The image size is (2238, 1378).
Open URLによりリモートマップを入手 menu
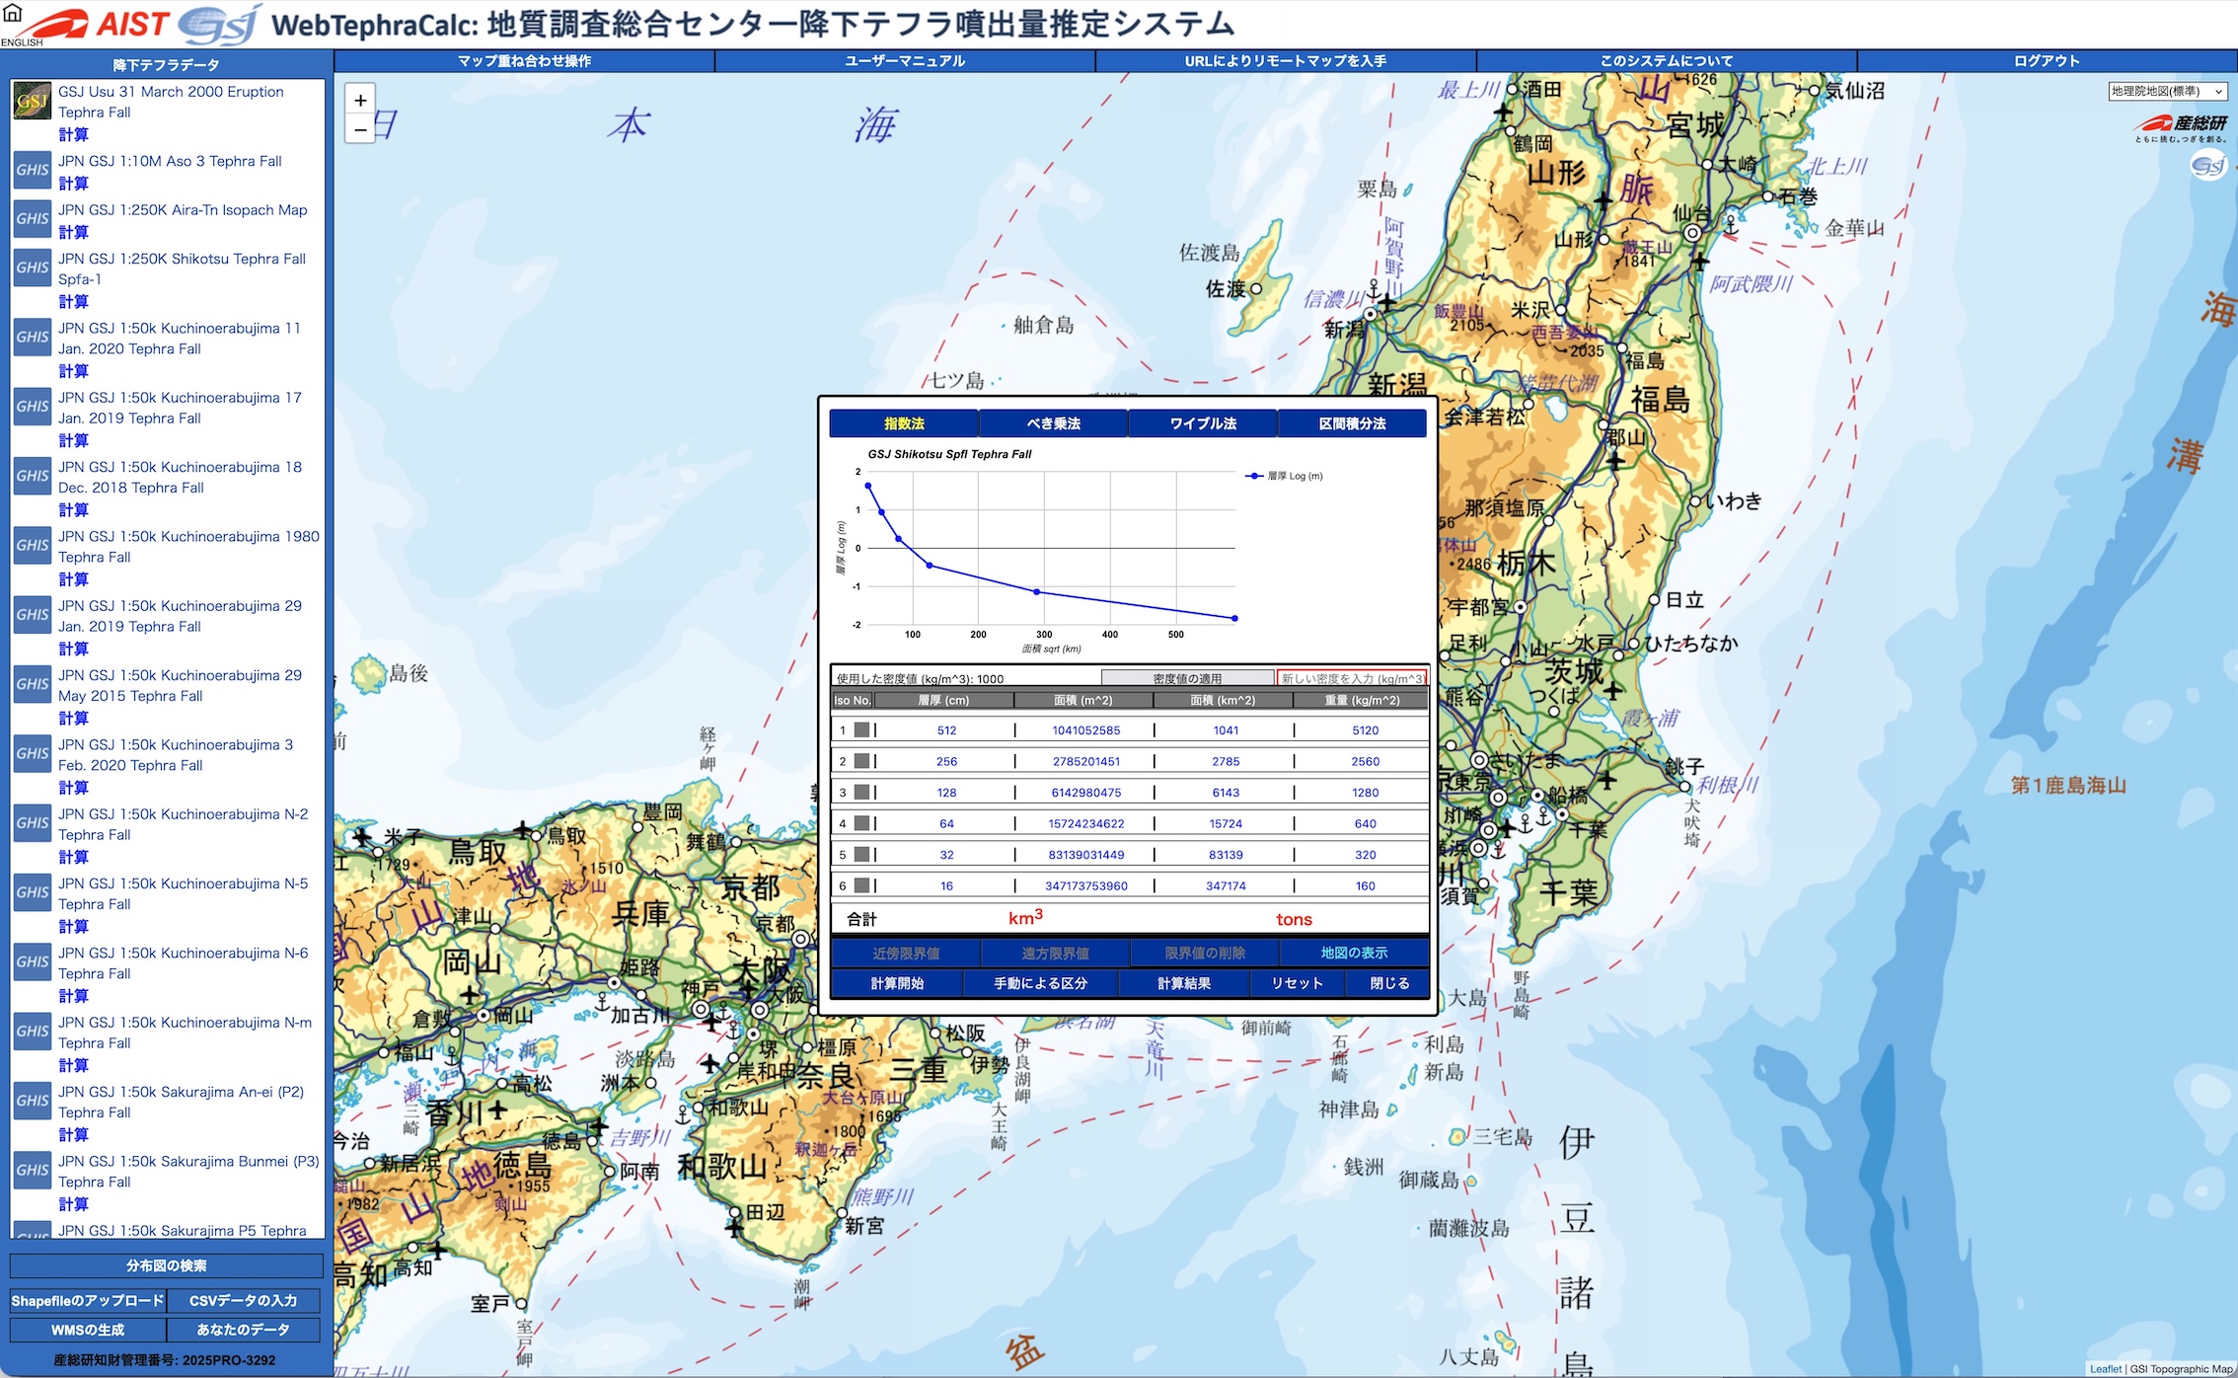coord(1286,61)
